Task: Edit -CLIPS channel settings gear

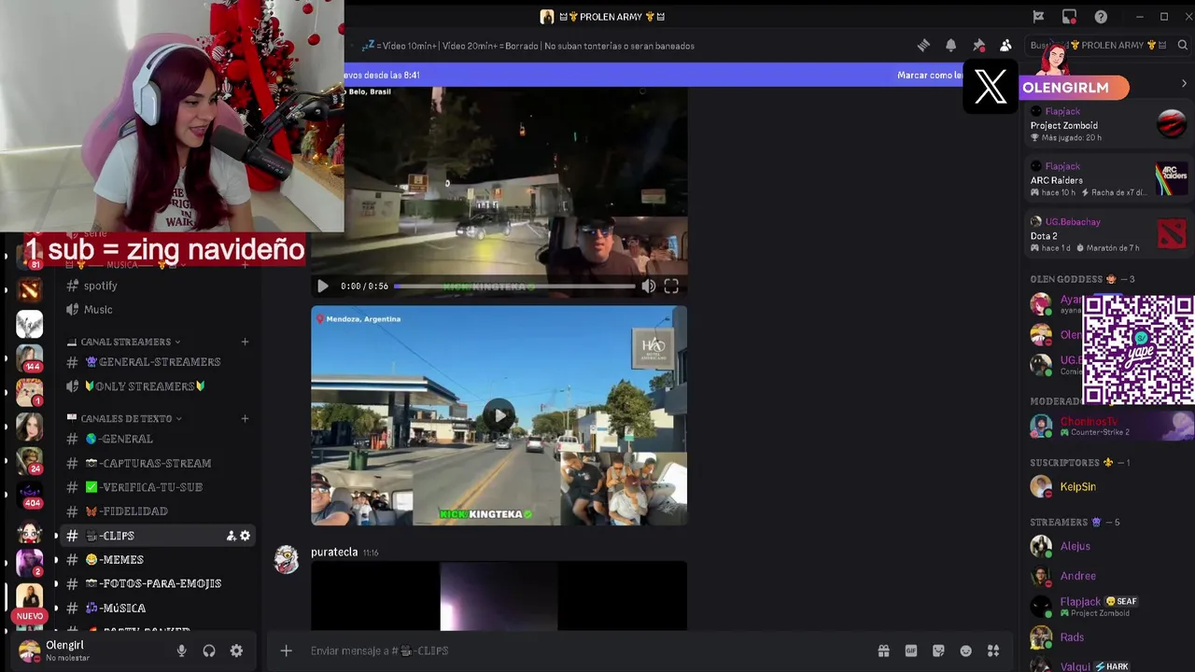Action: [245, 536]
